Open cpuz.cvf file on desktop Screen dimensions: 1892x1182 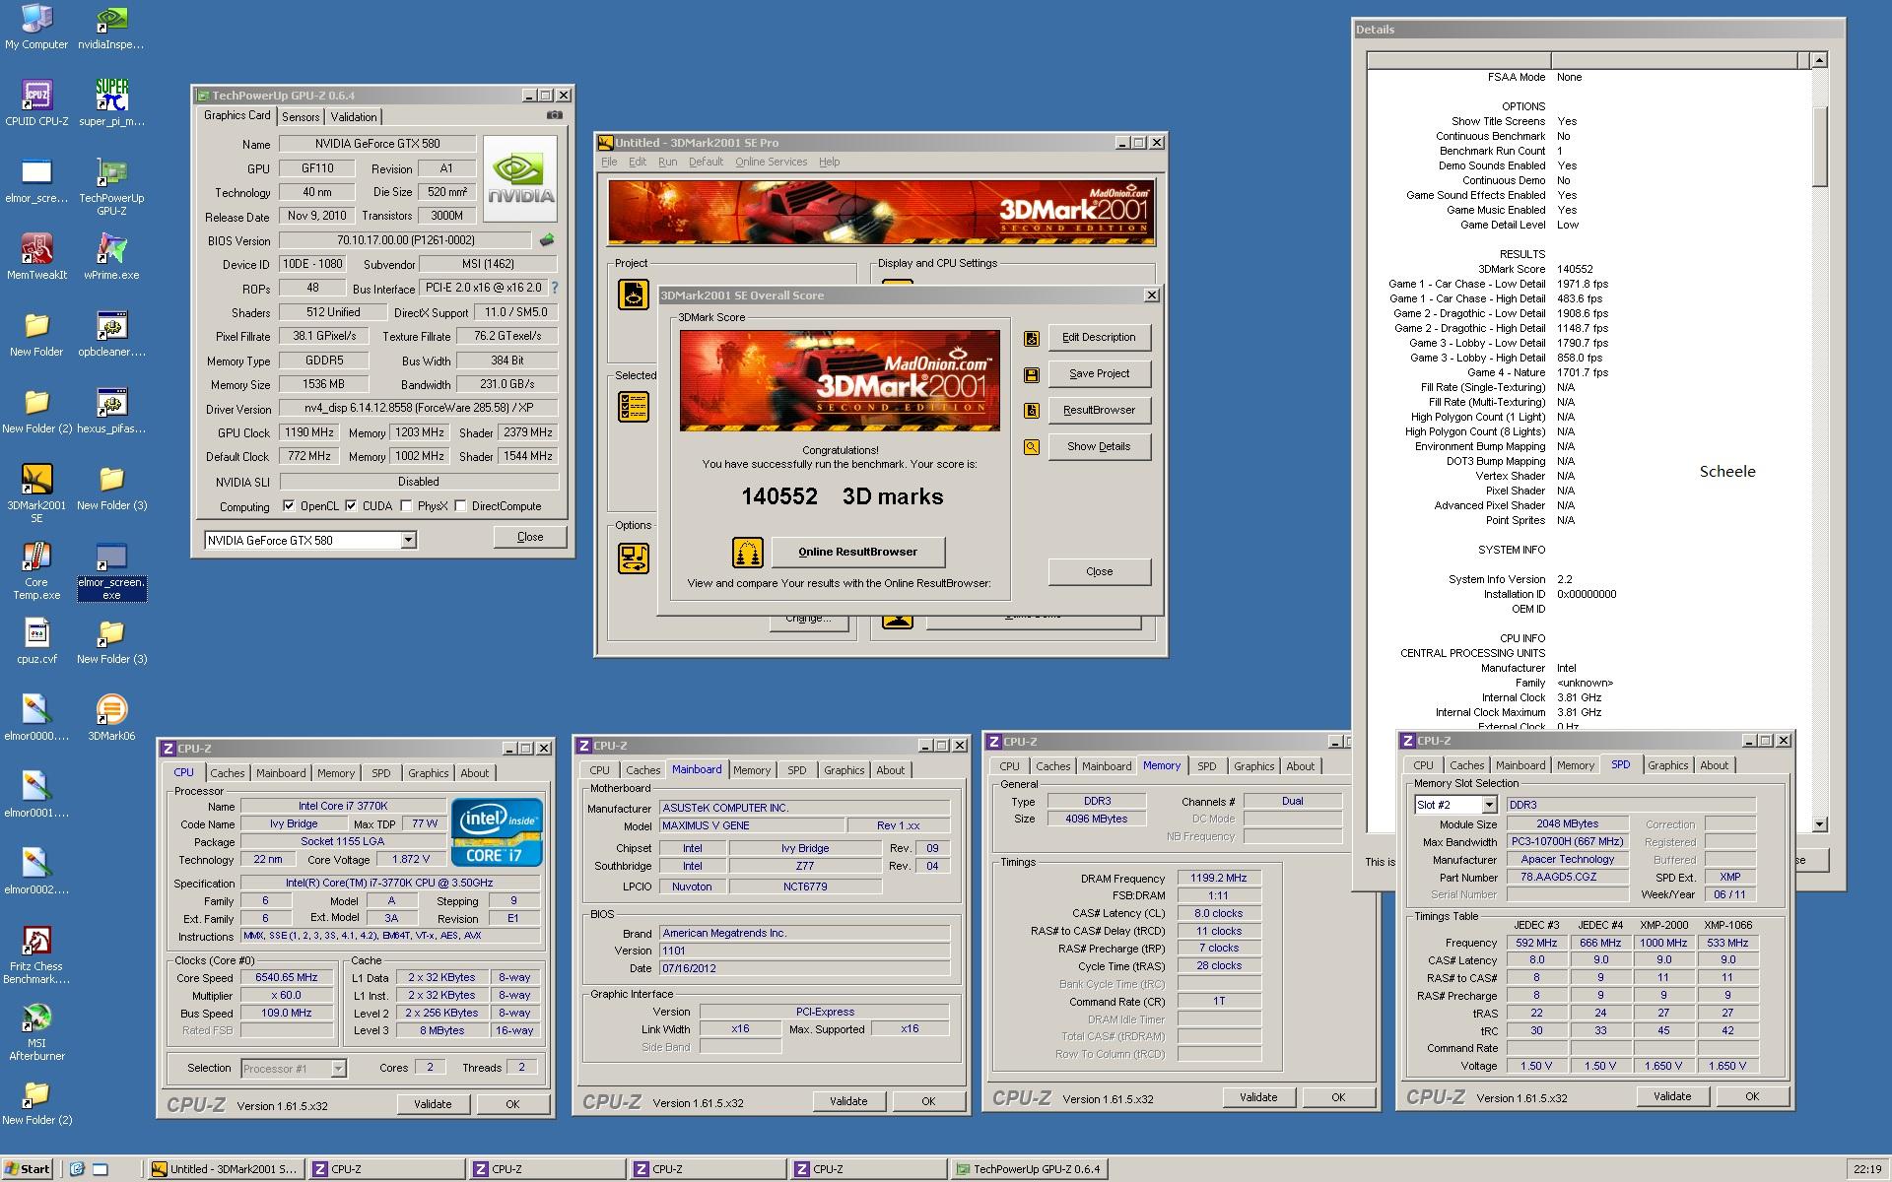pyautogui.click(x=36, y=641)
